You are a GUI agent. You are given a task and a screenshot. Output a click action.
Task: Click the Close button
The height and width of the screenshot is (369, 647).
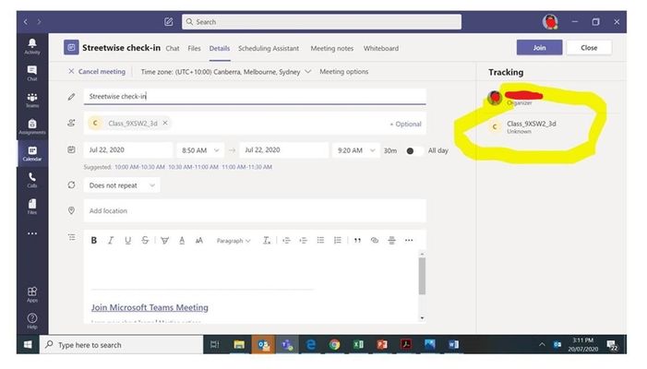(589, 47)
